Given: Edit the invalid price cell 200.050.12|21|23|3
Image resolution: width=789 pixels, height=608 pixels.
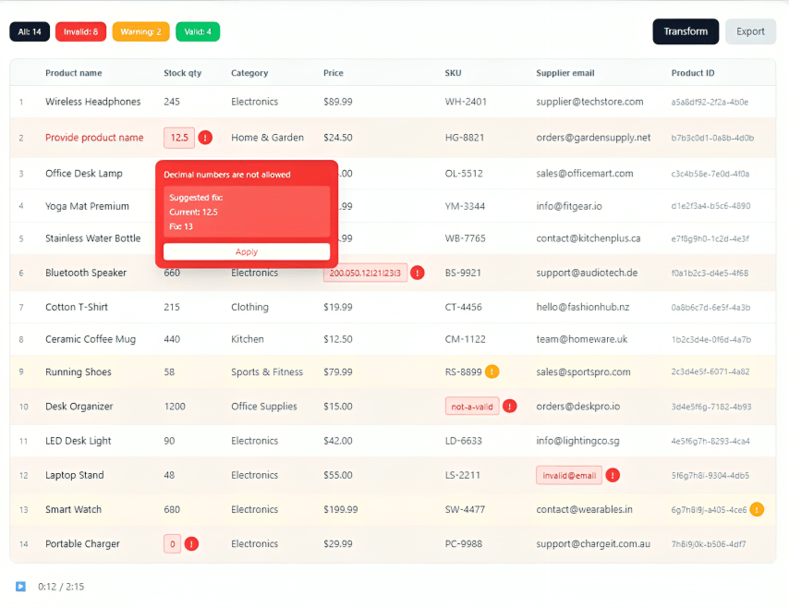Looking at the screenshot, I should pyautogui.click(x=365, y=274).
